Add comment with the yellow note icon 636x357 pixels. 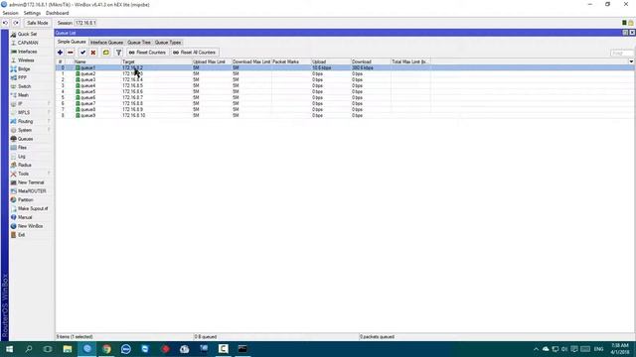(x=106, y=53)
